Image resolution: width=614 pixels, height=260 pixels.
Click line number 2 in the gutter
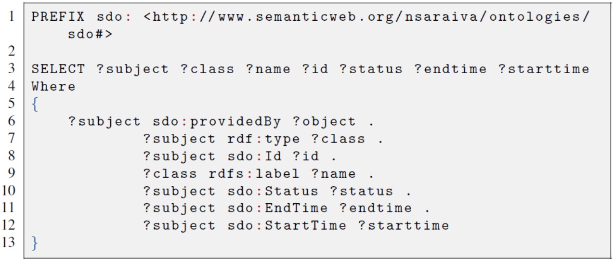pyautogui.click(x=11, y=52)
